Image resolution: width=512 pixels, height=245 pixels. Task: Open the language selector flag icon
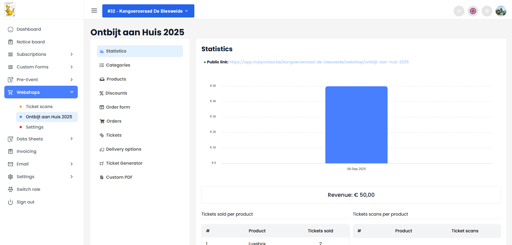[473, 11]
